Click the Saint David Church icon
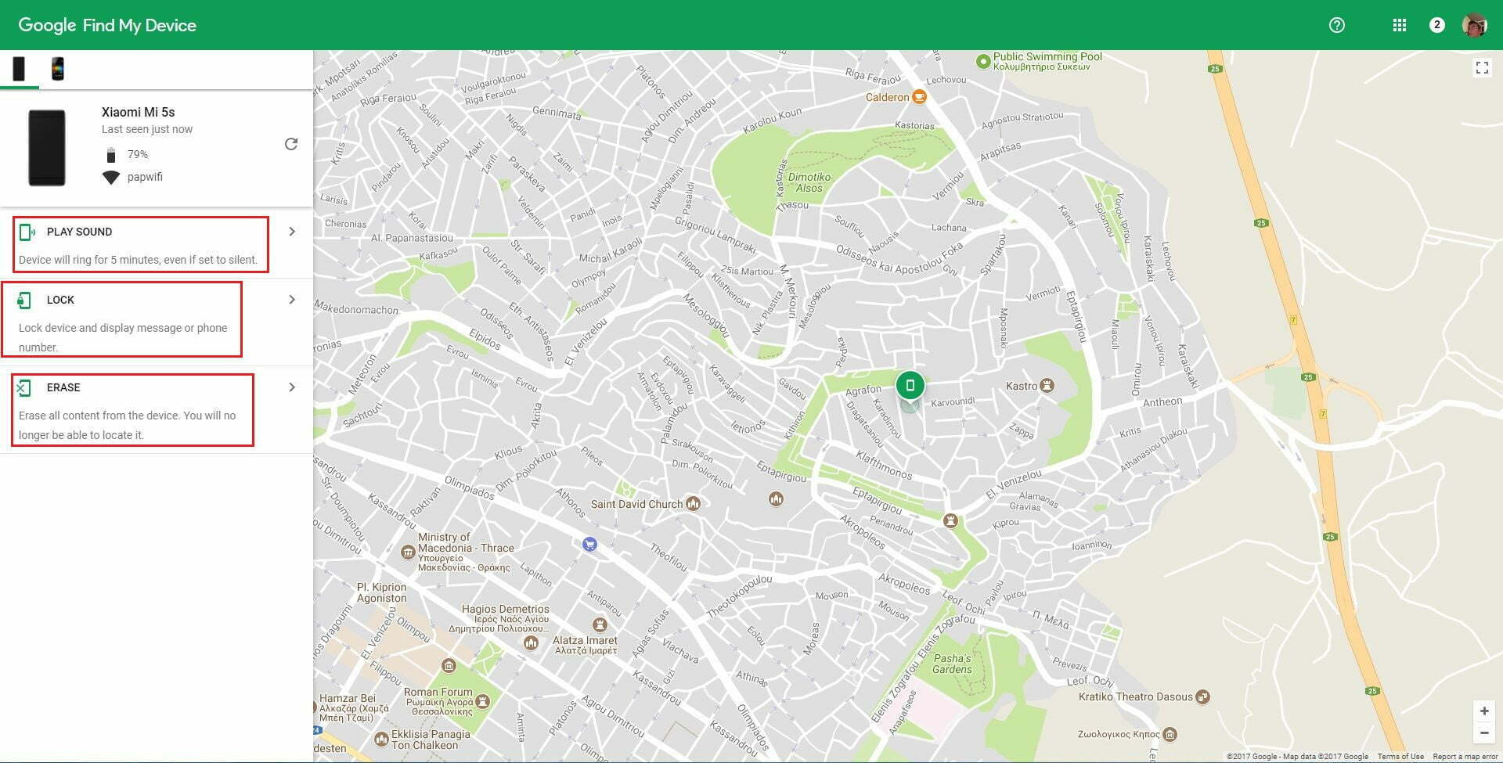The width and height of the screenshot is (1503, 763). click(x=693, y=504)
